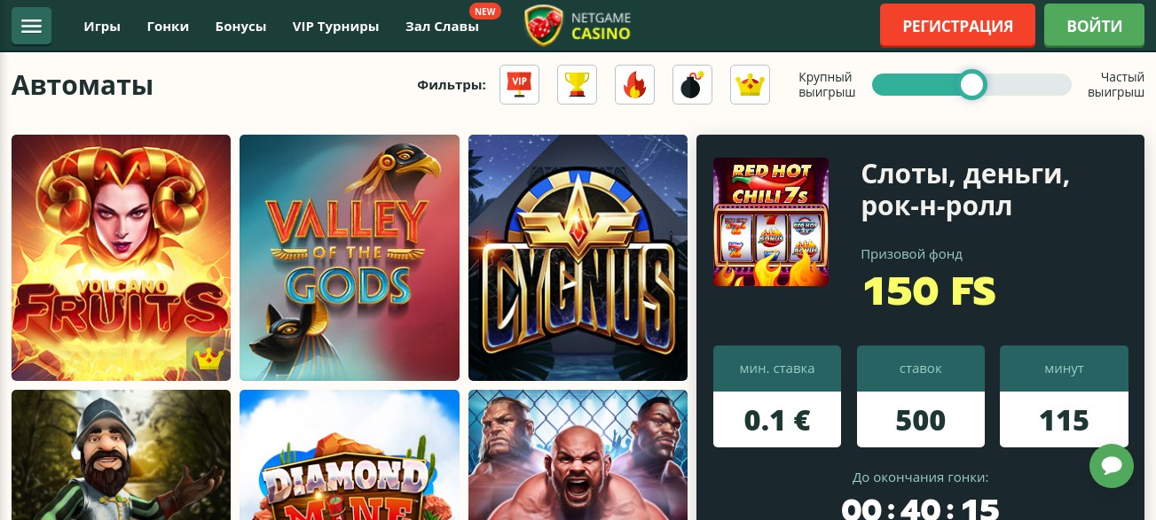
Task: Toggle the flame hot filter
Action: click(634, 85)
